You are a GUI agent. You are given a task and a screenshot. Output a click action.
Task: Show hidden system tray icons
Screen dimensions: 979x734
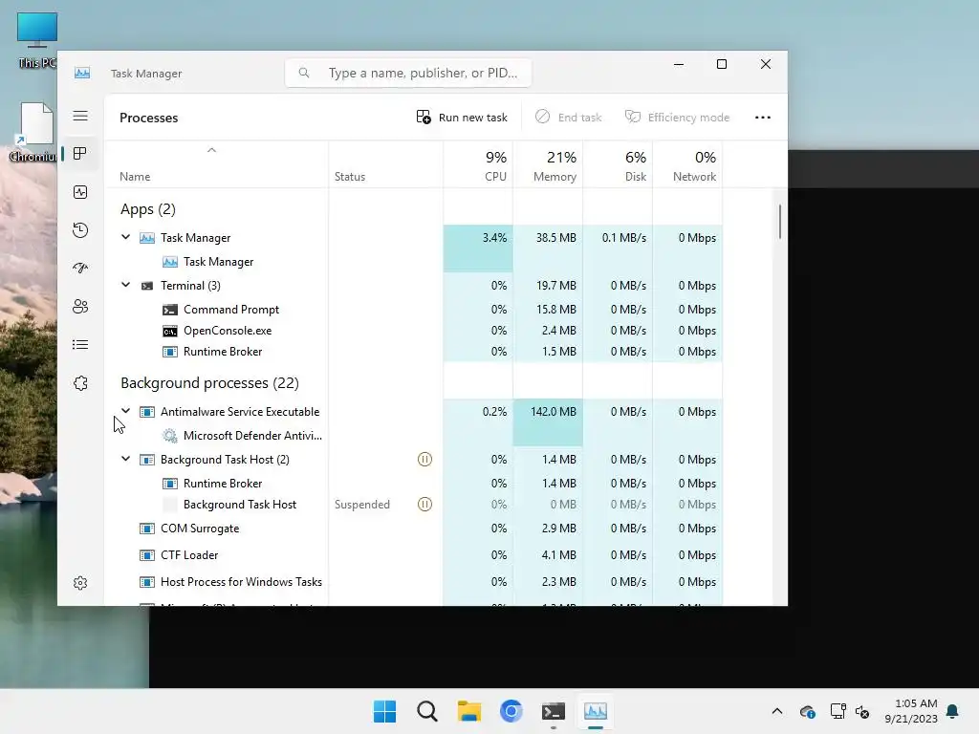pos(776,711)
